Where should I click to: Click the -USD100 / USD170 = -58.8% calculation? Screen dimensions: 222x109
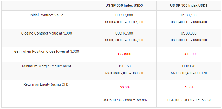[189, 100]
